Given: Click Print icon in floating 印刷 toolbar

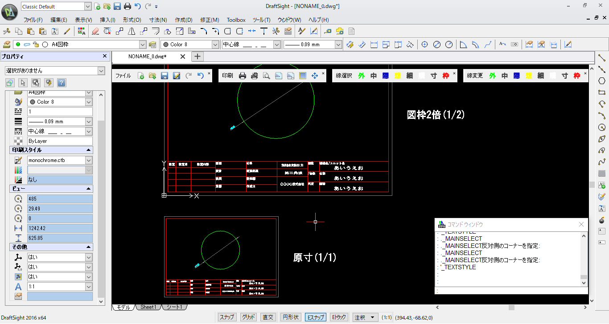Looking at the screenshot, I should click(243, 76).
